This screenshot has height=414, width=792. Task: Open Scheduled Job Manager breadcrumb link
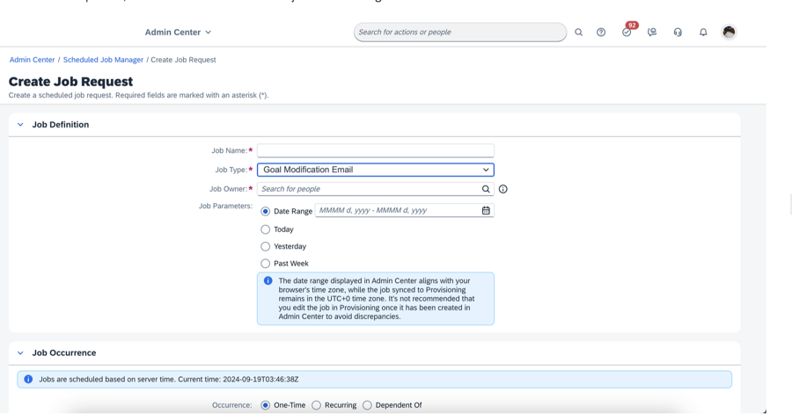103,60
